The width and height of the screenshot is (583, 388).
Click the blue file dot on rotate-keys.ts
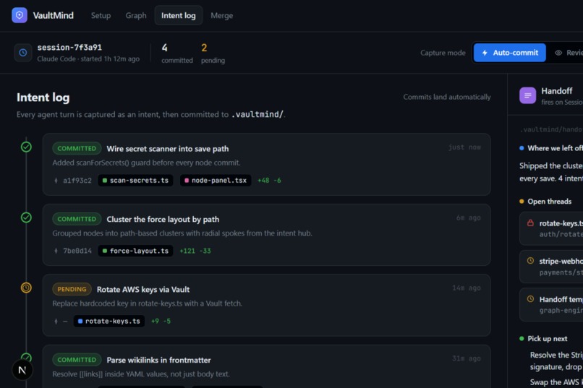tap(80, 322)
